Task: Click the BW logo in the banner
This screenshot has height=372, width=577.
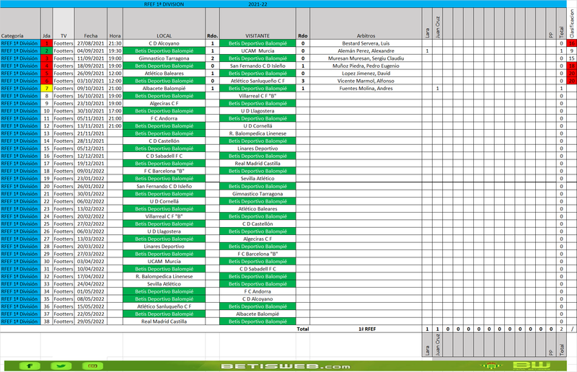Action: pos(532,366)
